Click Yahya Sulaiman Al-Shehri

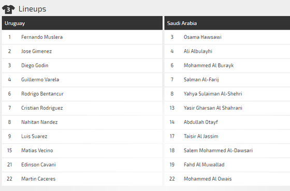coord(213,94)
